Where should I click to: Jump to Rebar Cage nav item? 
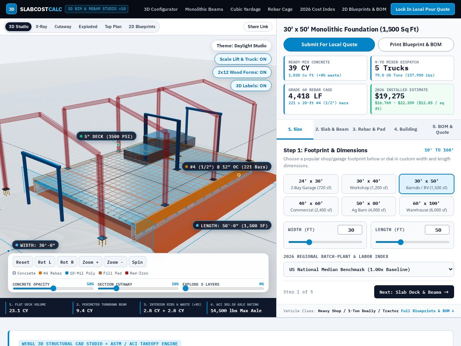tap(280, 9)
